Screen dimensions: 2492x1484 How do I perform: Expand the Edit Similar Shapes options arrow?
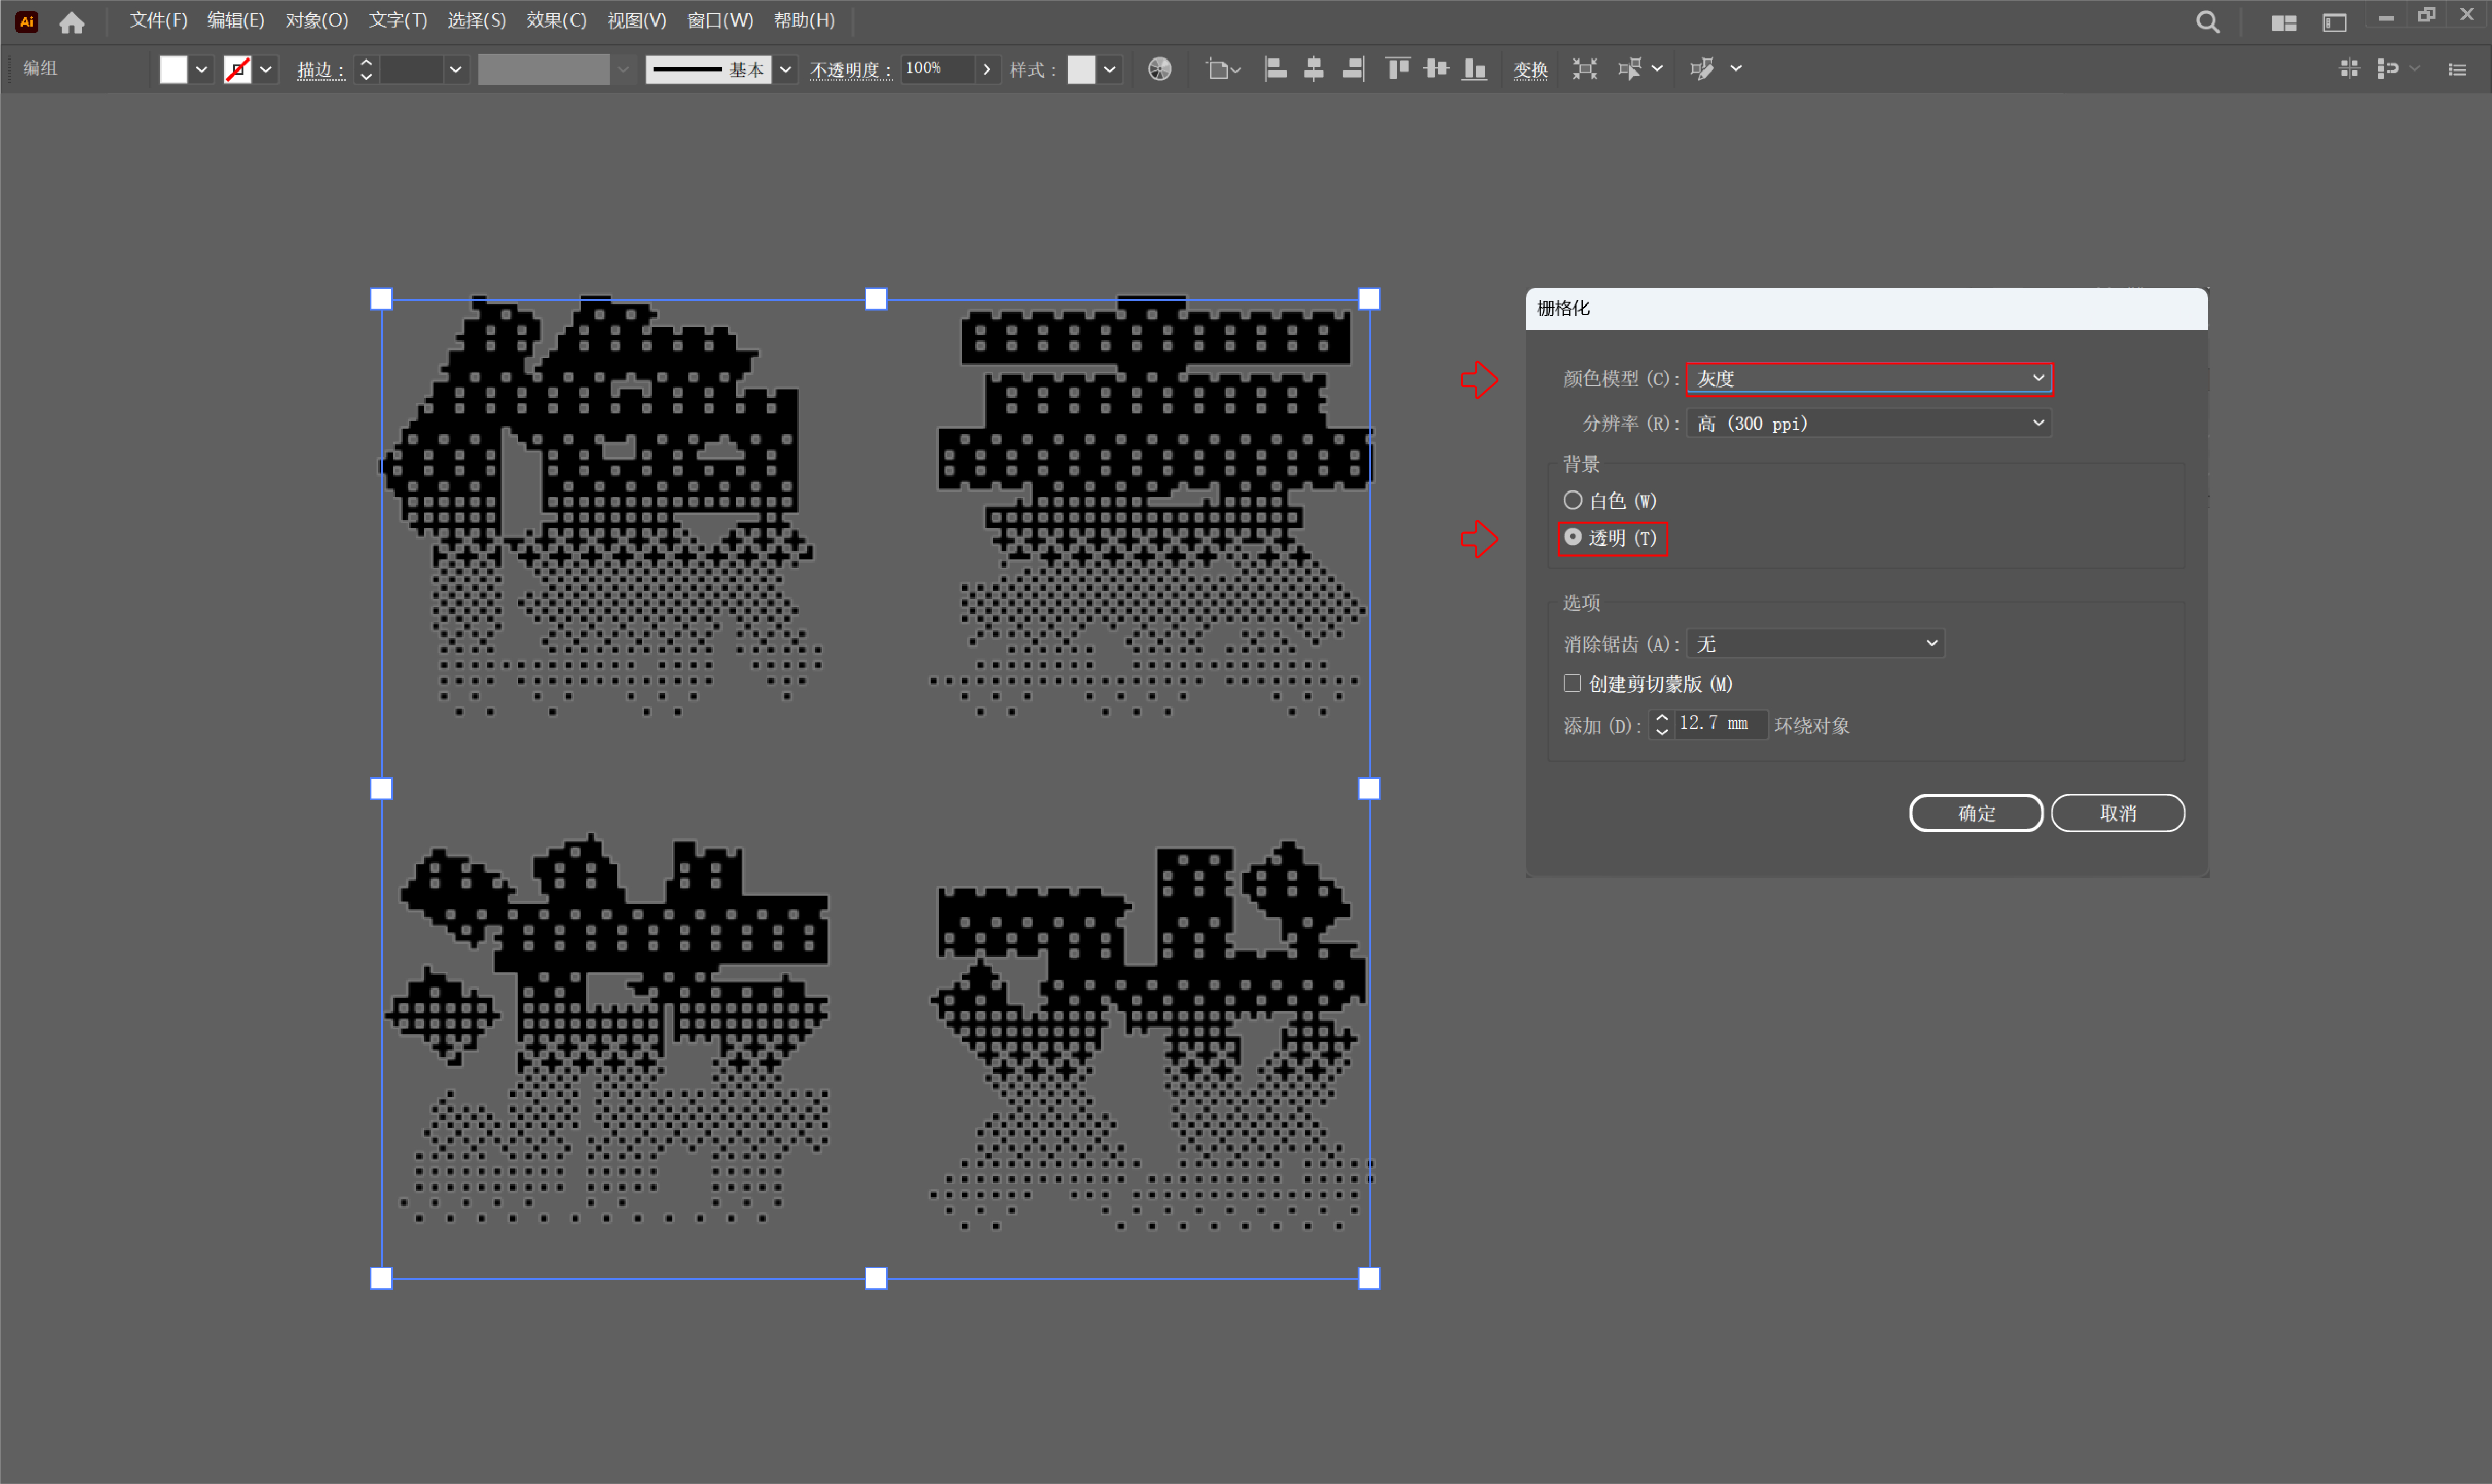point(1736,69)
